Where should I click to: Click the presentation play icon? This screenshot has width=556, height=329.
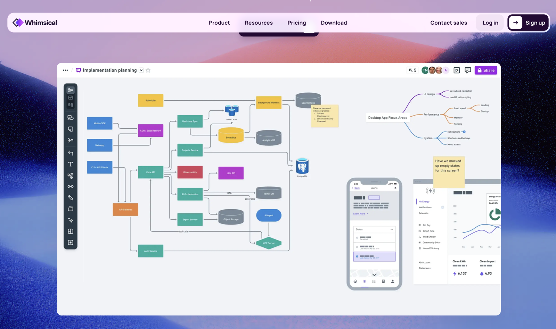click(457, 70)
